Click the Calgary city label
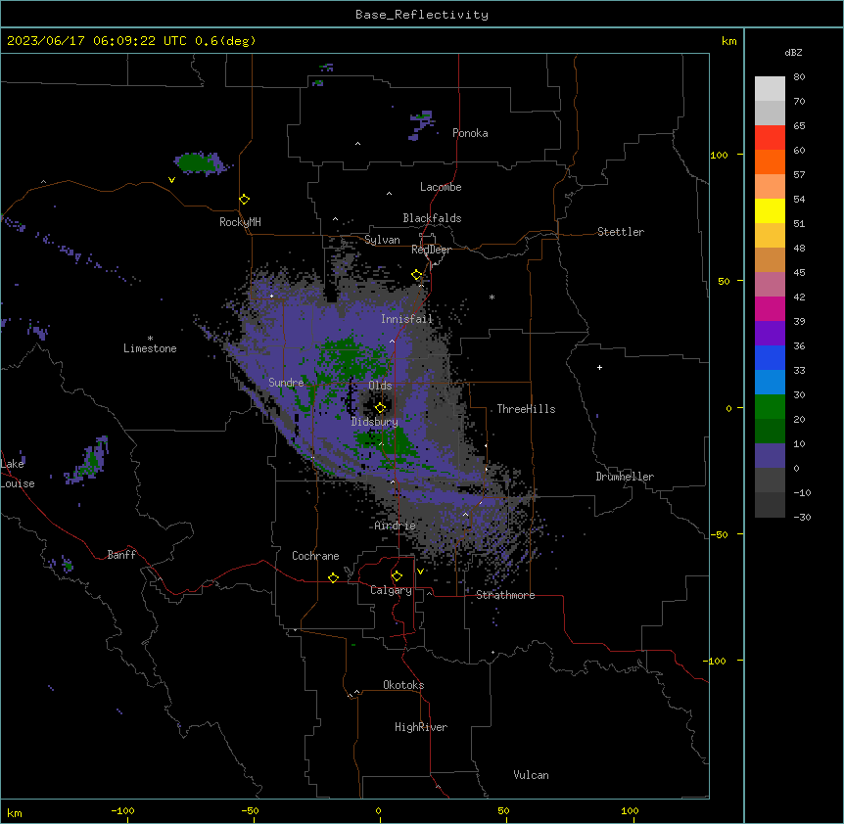The width and height of the screenshot is (844, 824). [x=391, y=590]
